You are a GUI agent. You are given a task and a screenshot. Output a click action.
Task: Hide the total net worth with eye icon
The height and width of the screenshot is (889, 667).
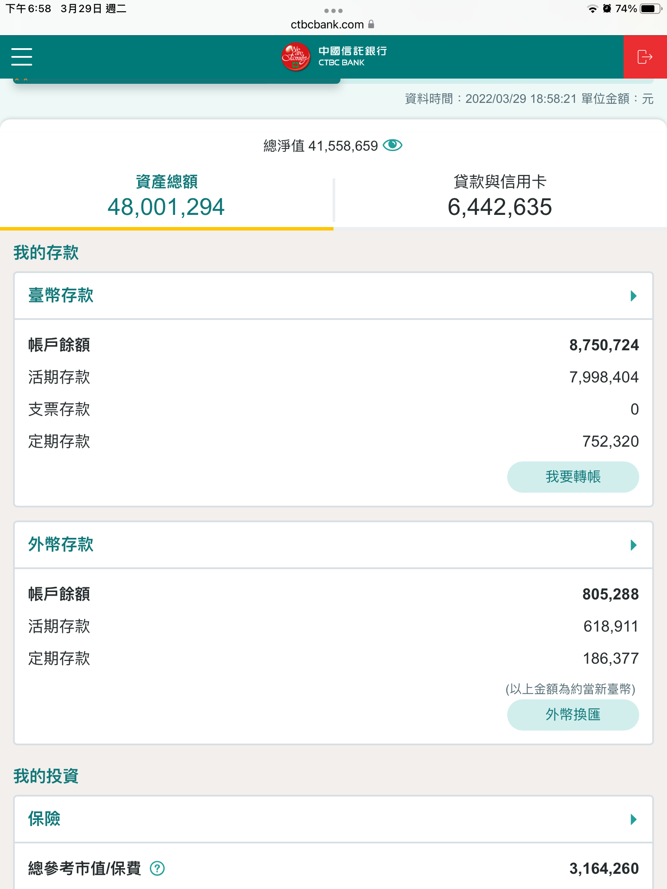coord(393,145)
